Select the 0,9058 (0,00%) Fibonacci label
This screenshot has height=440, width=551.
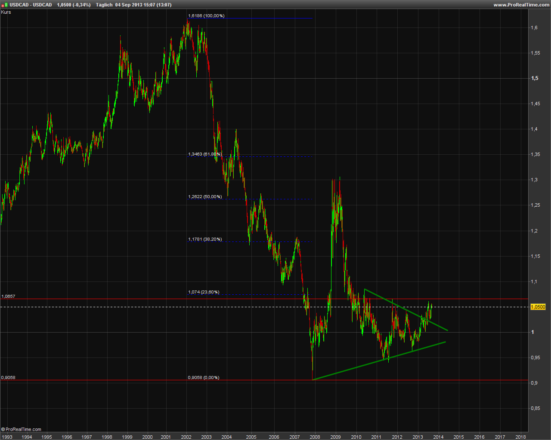tap(204, 377)
